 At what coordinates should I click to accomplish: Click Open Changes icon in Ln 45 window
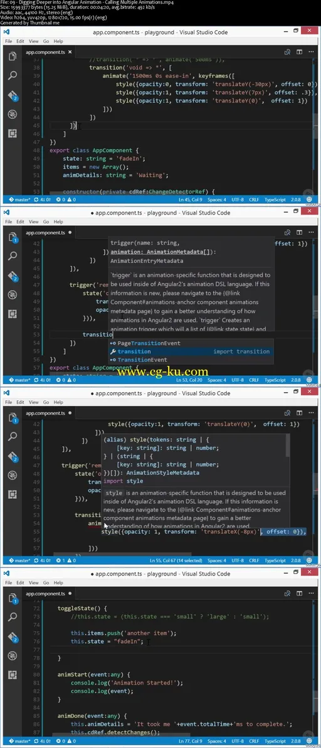coord(287,52)
